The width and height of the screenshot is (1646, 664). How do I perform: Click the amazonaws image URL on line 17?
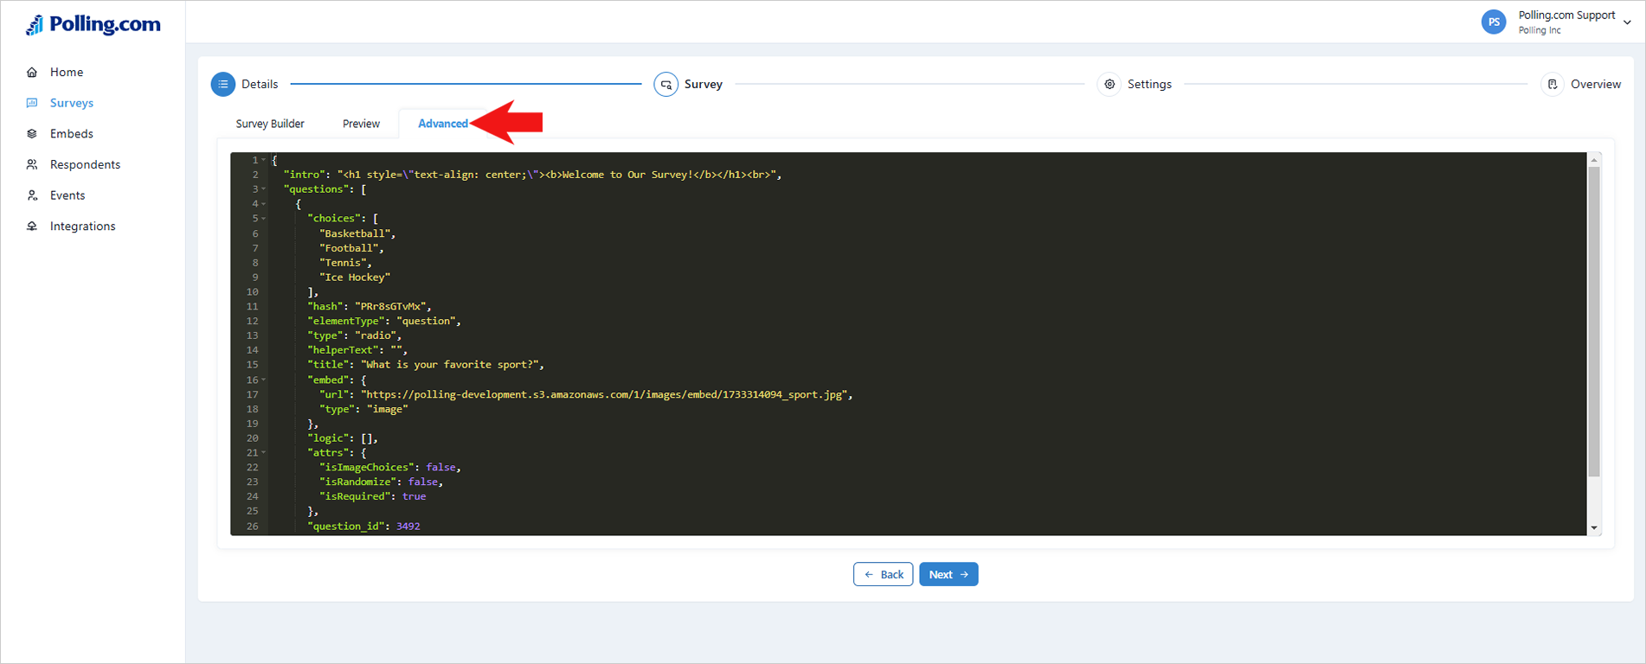coord(606,394)
